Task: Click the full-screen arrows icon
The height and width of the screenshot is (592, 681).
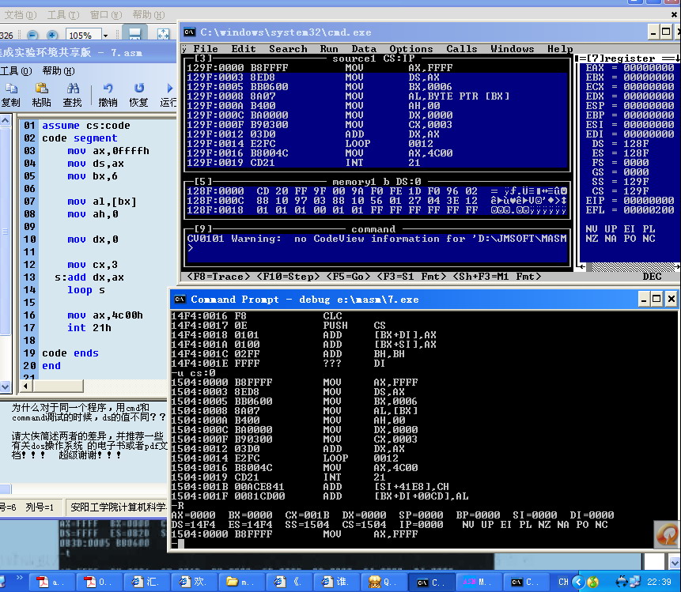Action: (x=163, y=34)
